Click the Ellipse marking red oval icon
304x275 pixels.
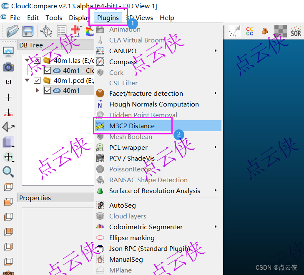click(100, 238)
